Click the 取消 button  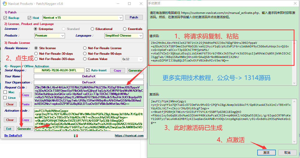click(x=287, y=152)
